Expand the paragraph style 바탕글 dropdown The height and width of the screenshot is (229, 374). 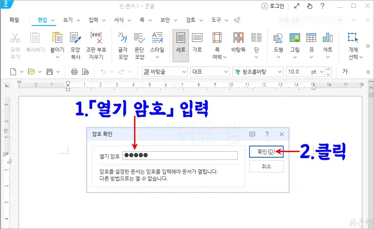184,72
